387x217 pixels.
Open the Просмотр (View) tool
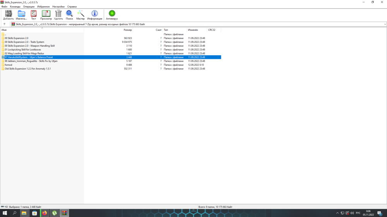pyautogui.click(x=46, y=15)
